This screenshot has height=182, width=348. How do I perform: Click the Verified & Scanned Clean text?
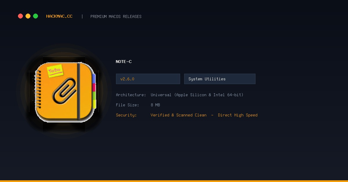179,115
